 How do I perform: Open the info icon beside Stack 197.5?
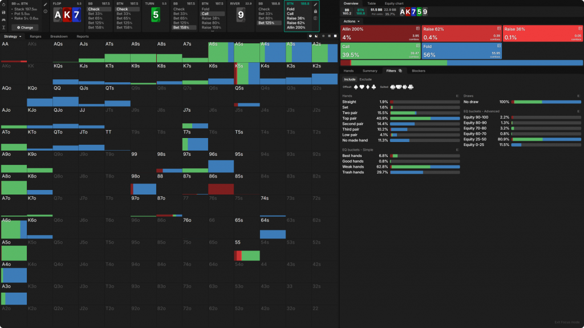click(46, 11)
